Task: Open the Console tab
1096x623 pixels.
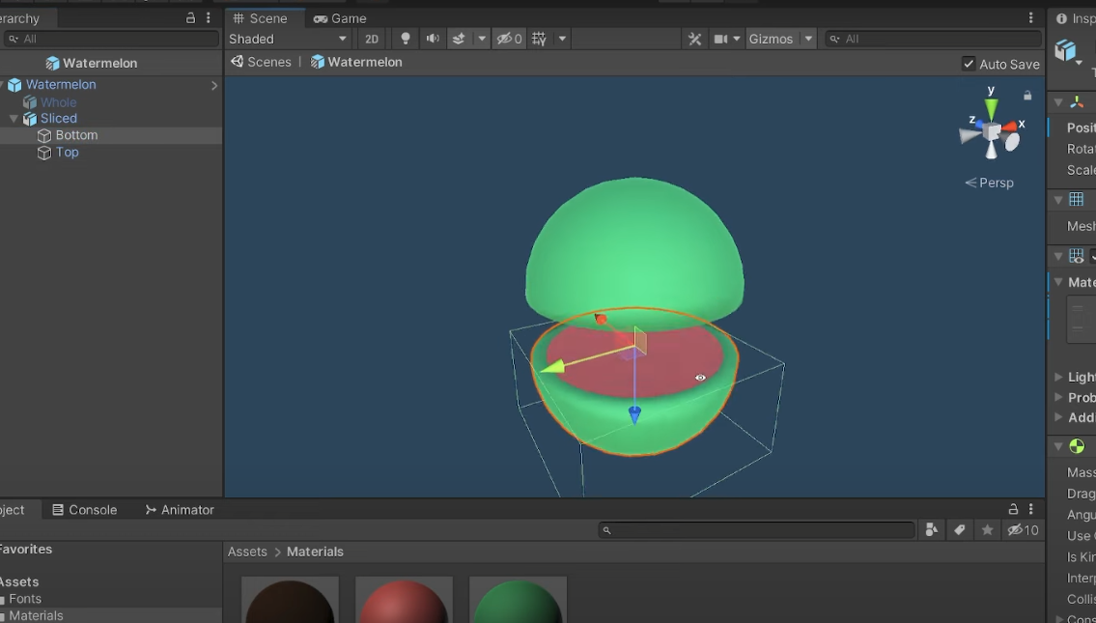Action: tap(85, 510)
